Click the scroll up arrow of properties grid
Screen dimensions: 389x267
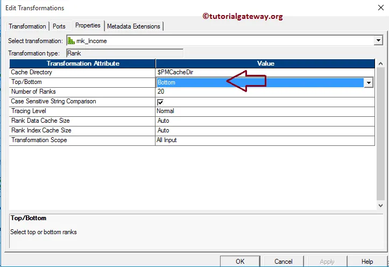click(x=380, y=64)
